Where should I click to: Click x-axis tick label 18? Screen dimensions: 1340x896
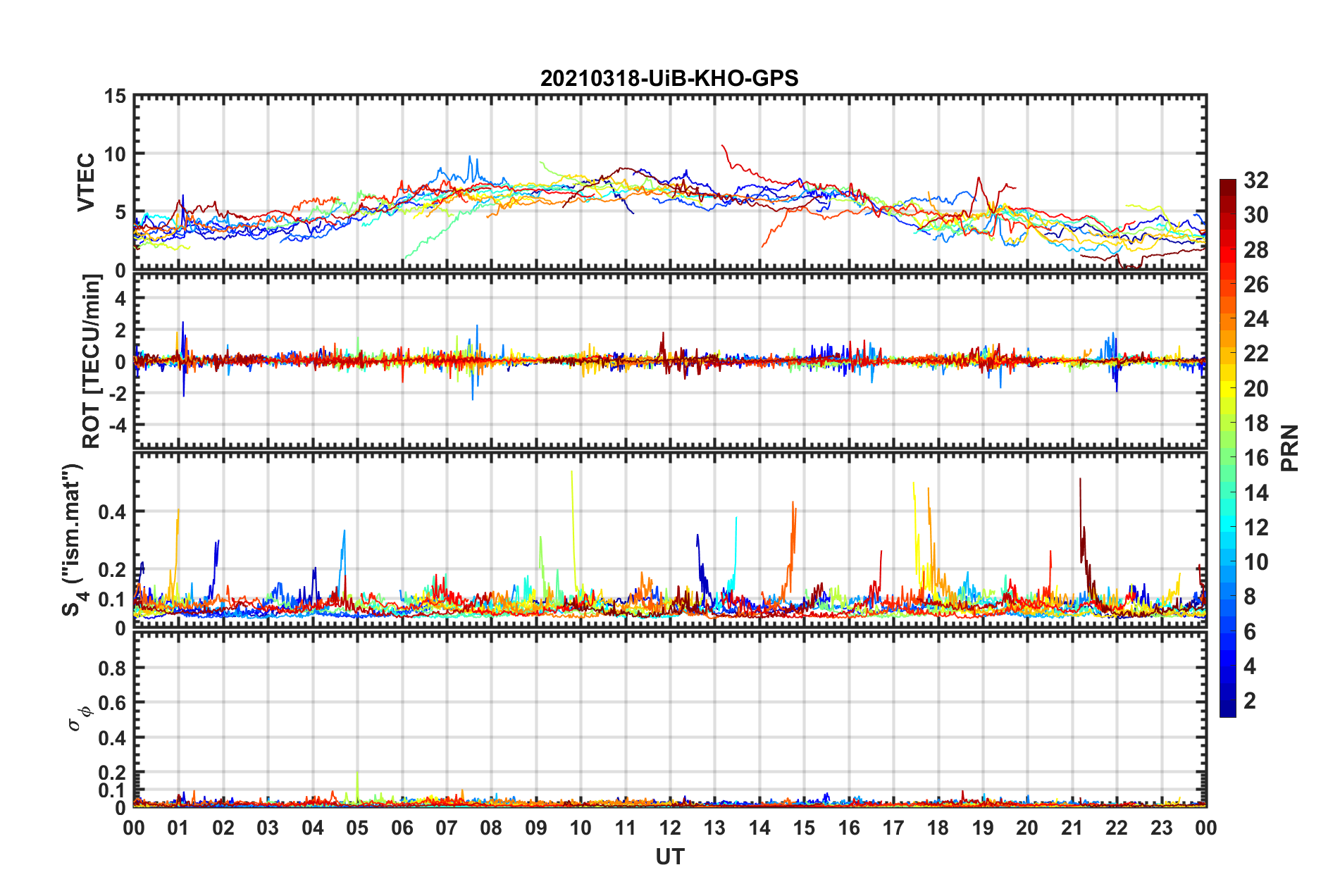tap(938, 828)
